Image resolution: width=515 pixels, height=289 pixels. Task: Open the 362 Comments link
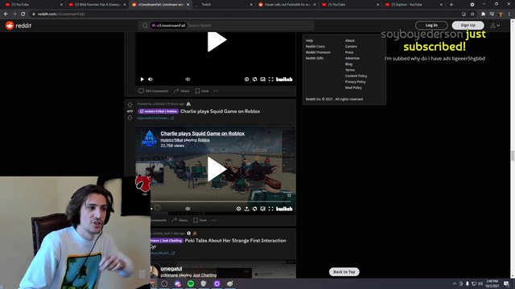(x=154, y=91)
